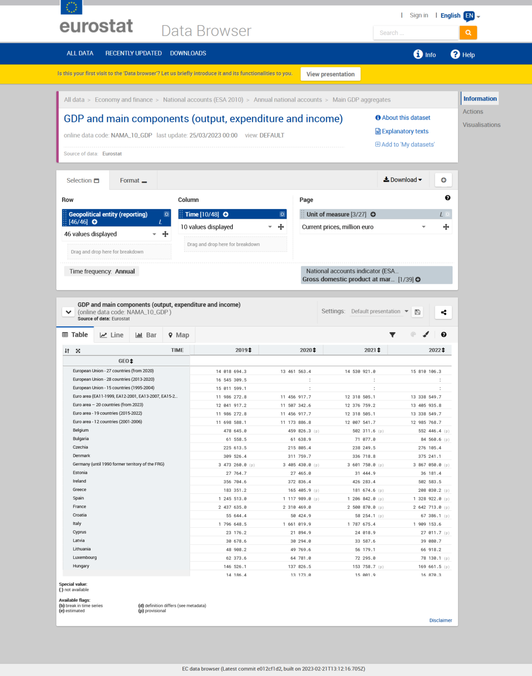The width and height of the screenshot is (532, 676).
Task: Toggle sort arrows on 2019 column
Action: point(250,350)
